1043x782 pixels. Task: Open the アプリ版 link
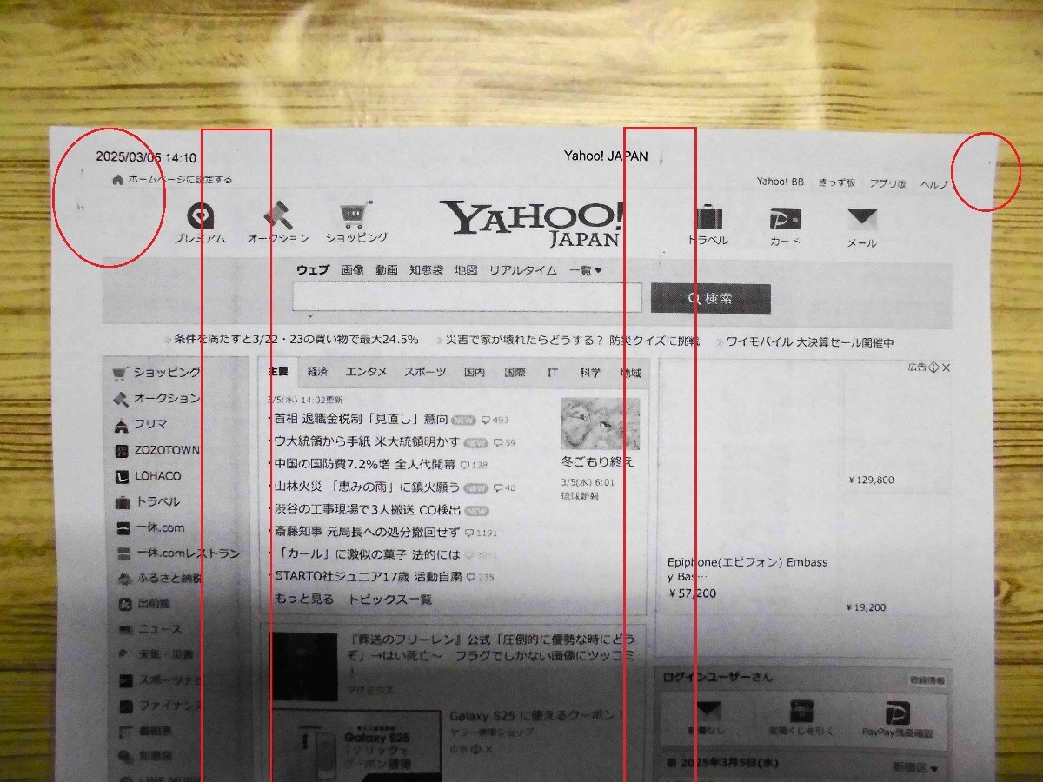pos(888,183)
